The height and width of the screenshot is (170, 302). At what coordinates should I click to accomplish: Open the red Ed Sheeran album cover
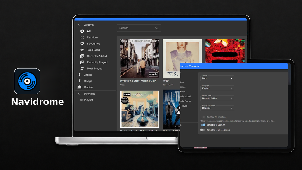225,51
